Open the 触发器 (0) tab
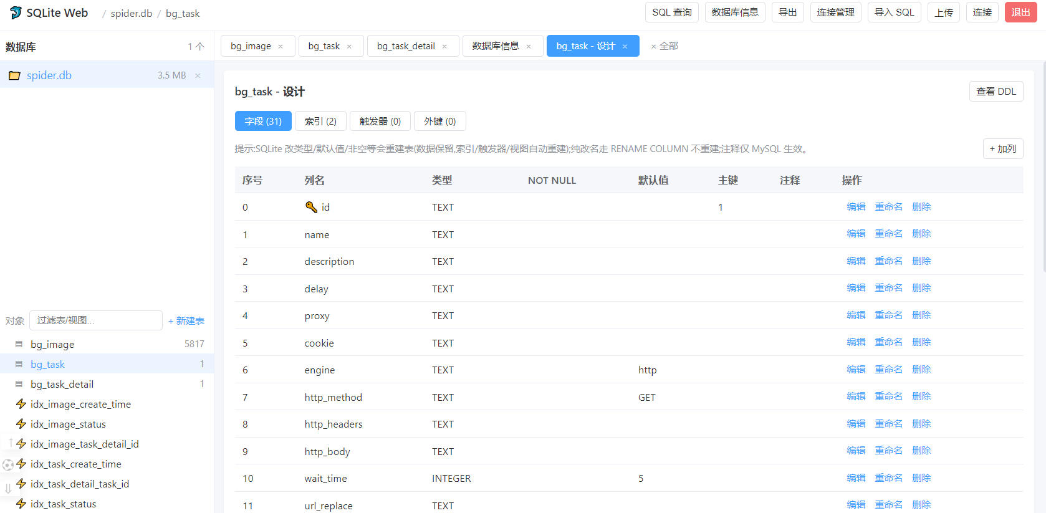Screen dimensions: 1046x513 click(380, 121)
